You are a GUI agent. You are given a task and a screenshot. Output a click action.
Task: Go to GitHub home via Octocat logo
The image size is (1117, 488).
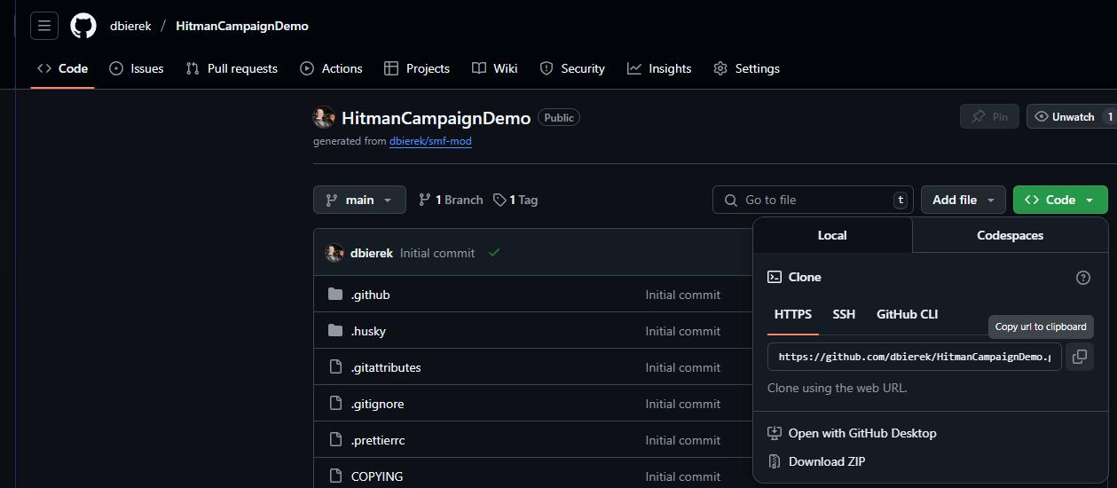pos(83,26)
